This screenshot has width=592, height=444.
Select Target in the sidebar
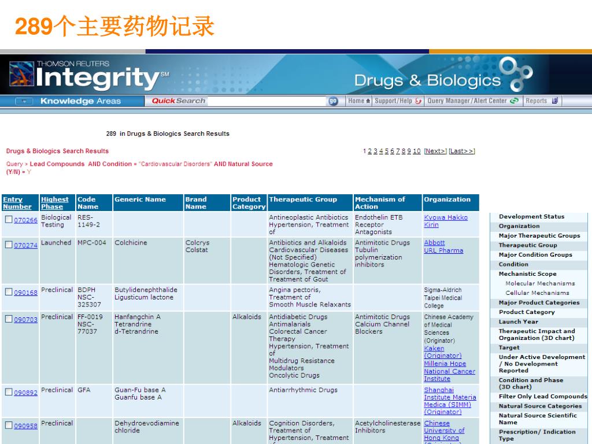click(509, 347)
